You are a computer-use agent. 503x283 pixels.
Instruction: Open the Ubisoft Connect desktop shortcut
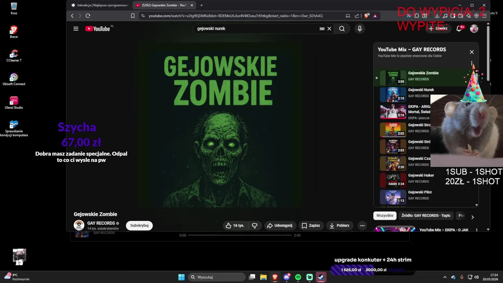point(14,79)
